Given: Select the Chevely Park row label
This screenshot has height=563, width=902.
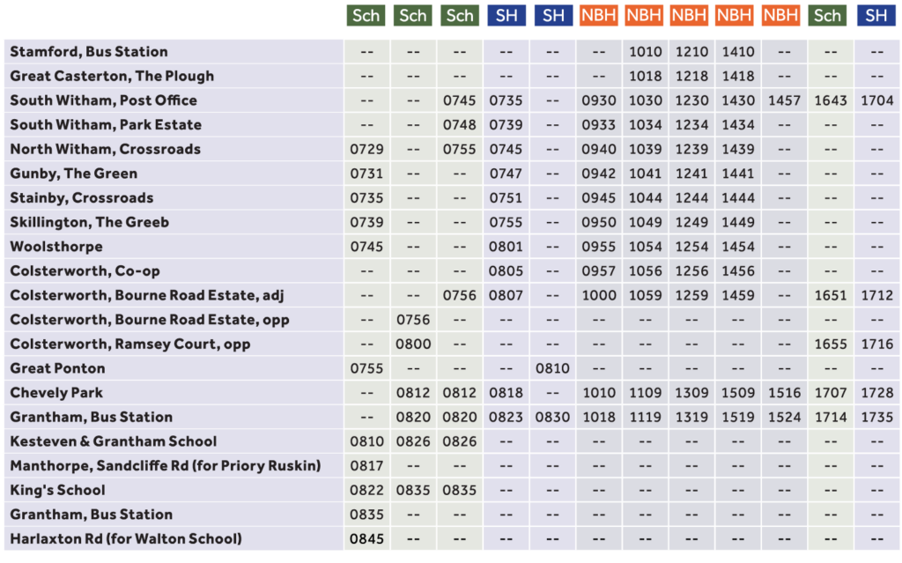Looking at the screenshot, I should (66, 392).
